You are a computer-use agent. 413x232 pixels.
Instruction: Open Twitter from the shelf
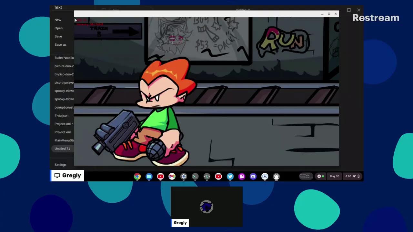click(230, 176)
